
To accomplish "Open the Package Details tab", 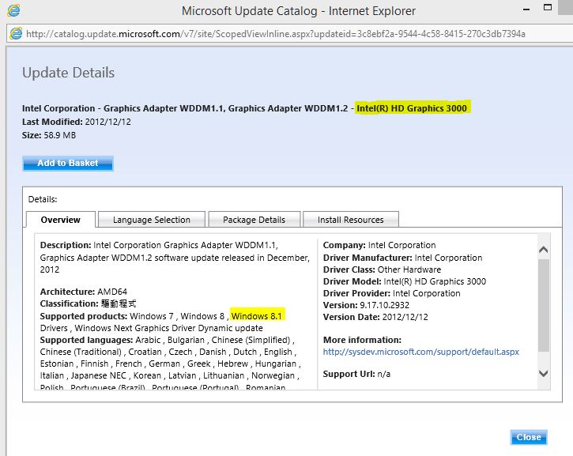I will pos(254,220).
